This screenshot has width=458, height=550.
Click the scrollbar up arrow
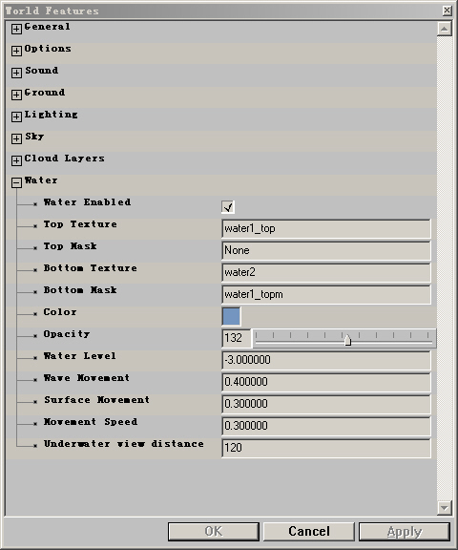(x=444, y=29)
